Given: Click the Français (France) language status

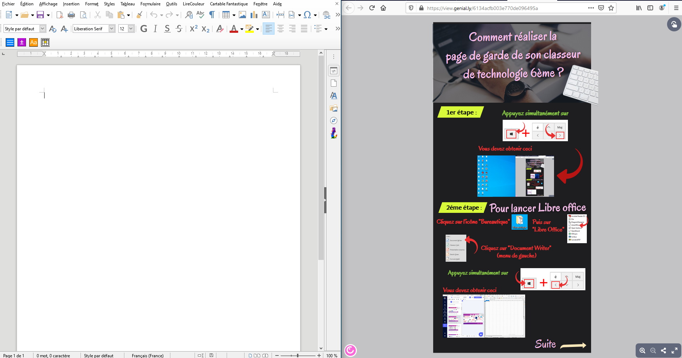Looking at the screenshot, I should 148,356.
